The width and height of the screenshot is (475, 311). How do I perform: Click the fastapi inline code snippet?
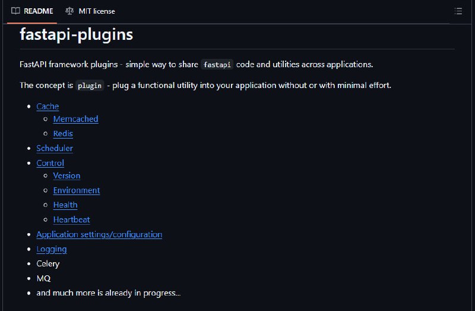(217, 64)
